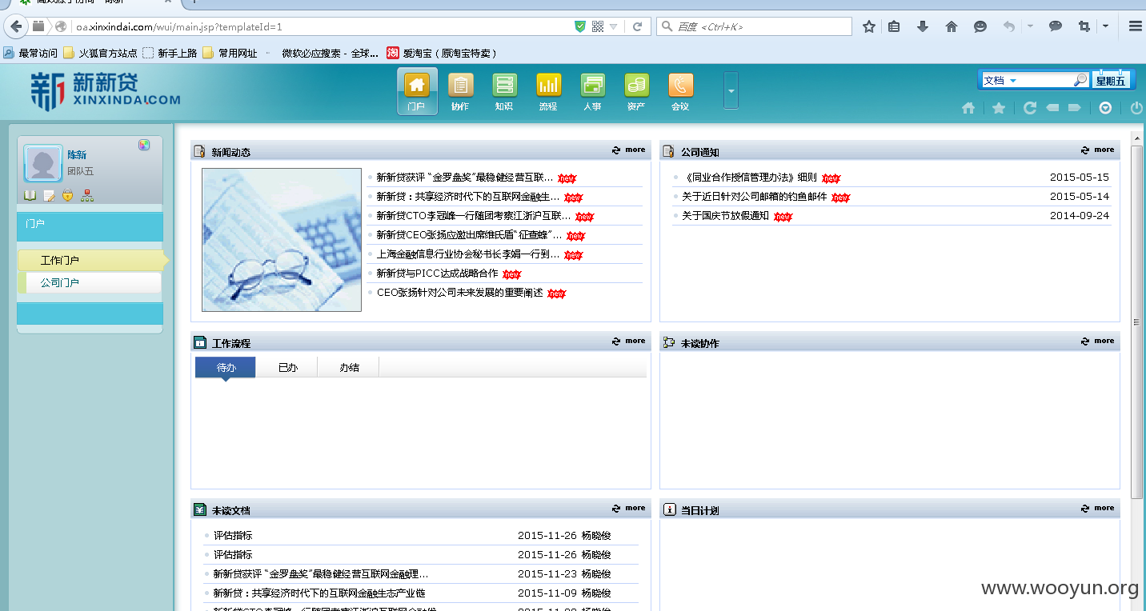Open the 协作 collaboration module
Screen dimensions: 1146x611
pos(460,91)
